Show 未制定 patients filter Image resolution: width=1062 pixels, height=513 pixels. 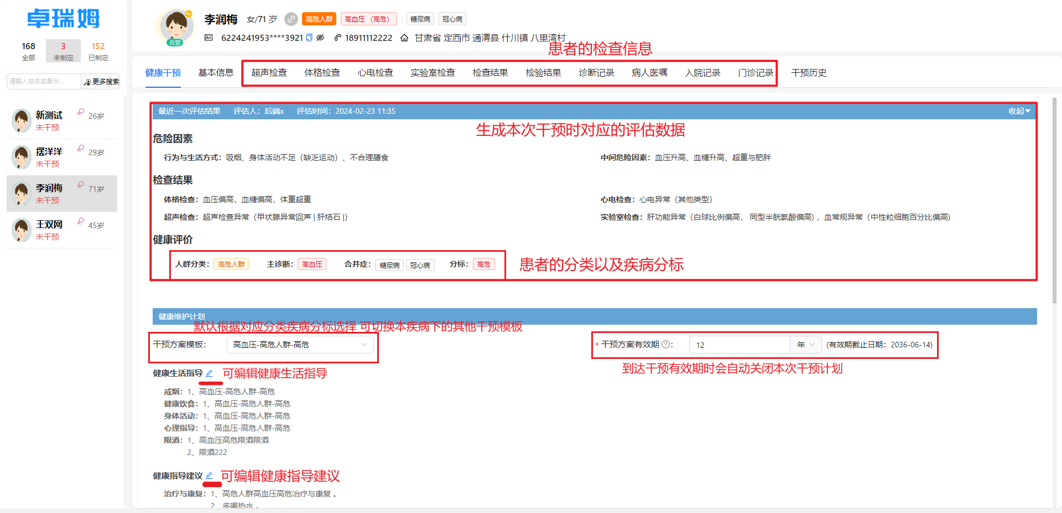click(63, 51)
